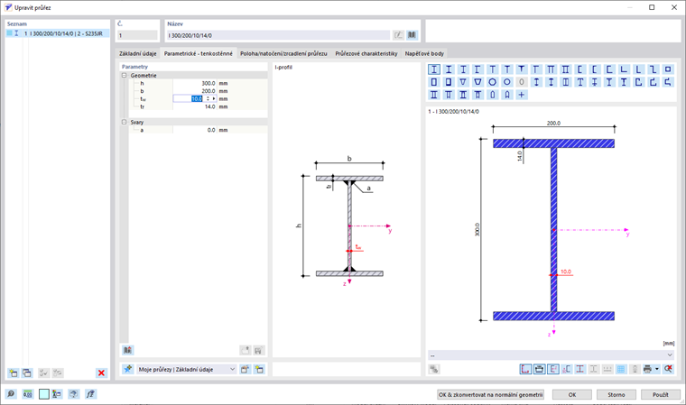Switch to Parametrické - tenkostěnné tab
Screen dimensions: 686x405
[x=199, y=53]
